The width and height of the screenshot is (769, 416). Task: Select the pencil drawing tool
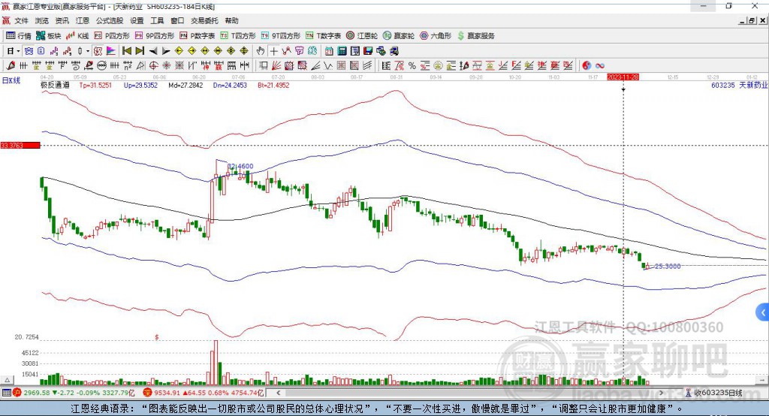[11, 65]
